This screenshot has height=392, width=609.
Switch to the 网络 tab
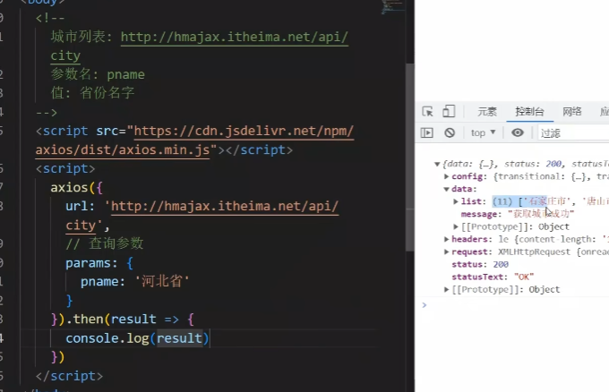tap(572, 112)
